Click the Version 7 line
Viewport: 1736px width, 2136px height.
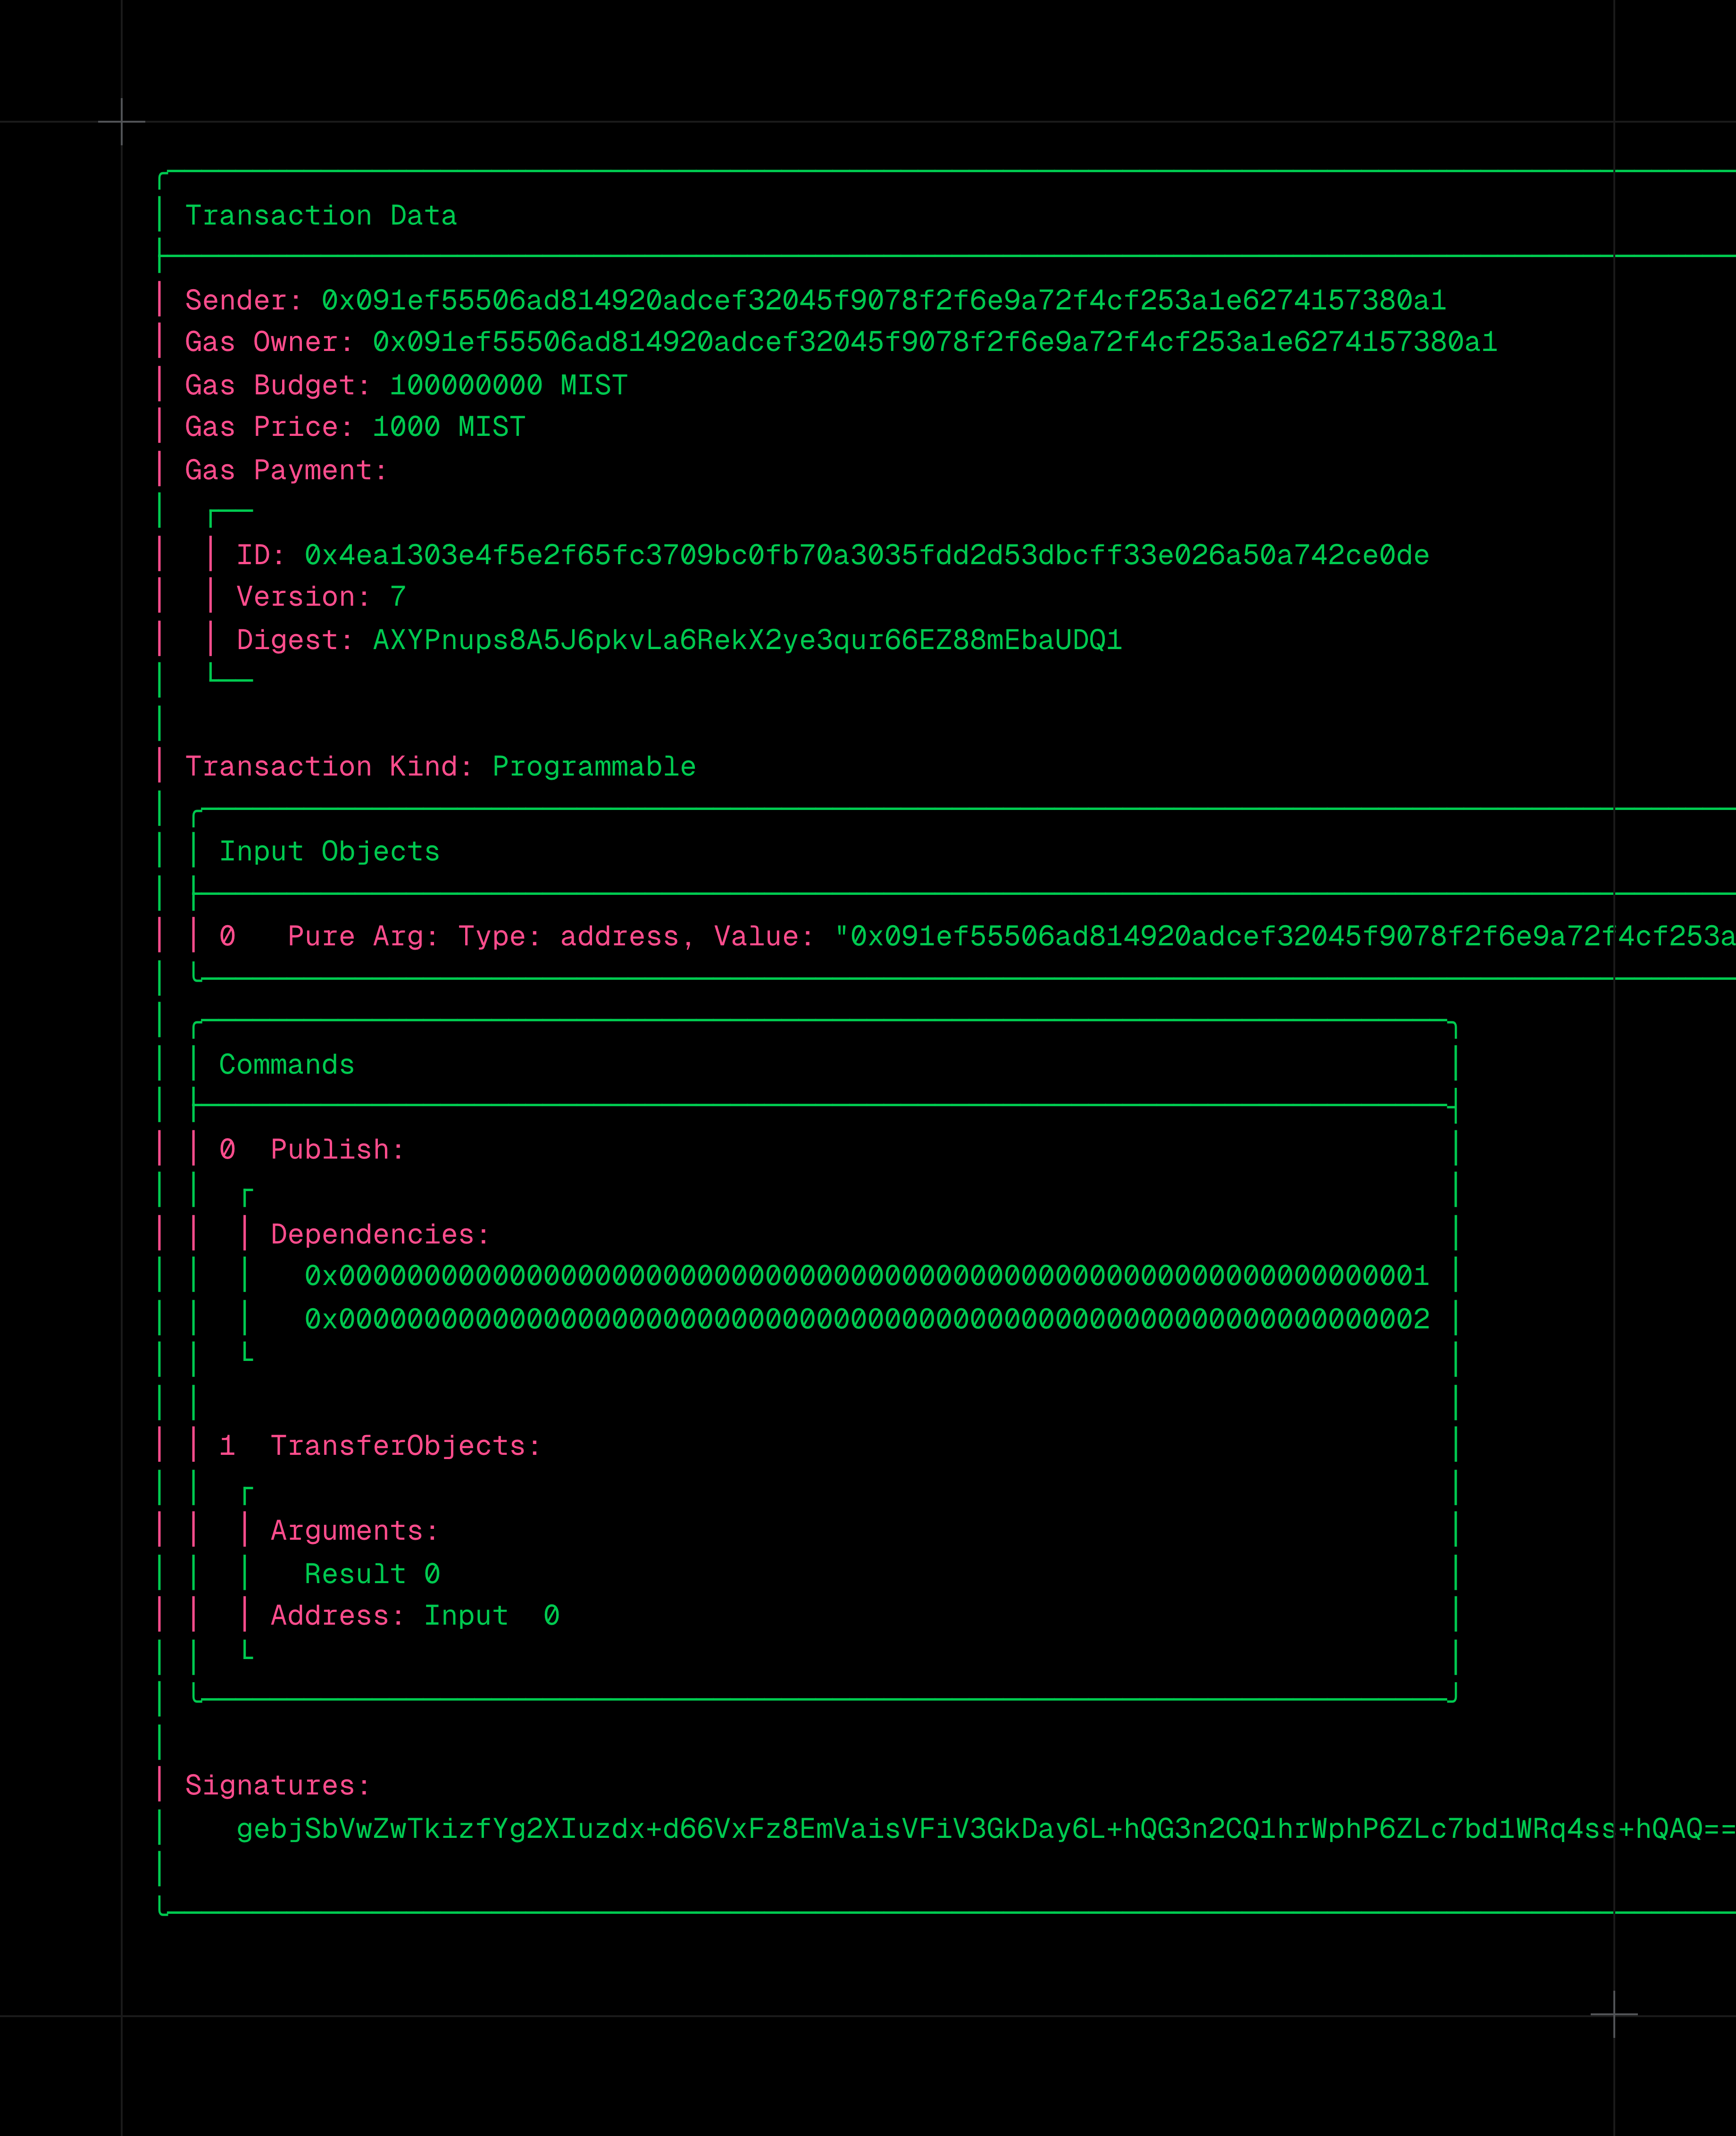pyautogui.click(x=320, y=597)
